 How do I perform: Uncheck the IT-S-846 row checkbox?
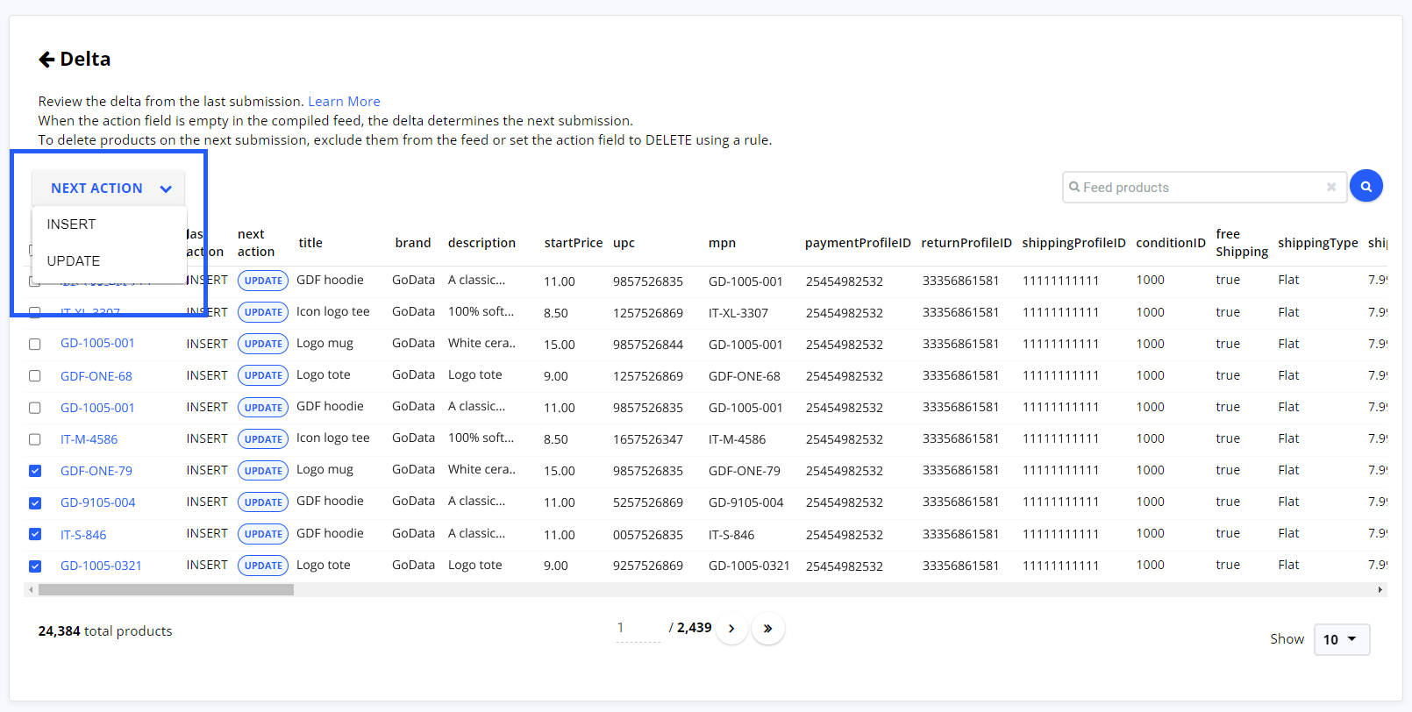coord(35,534)
